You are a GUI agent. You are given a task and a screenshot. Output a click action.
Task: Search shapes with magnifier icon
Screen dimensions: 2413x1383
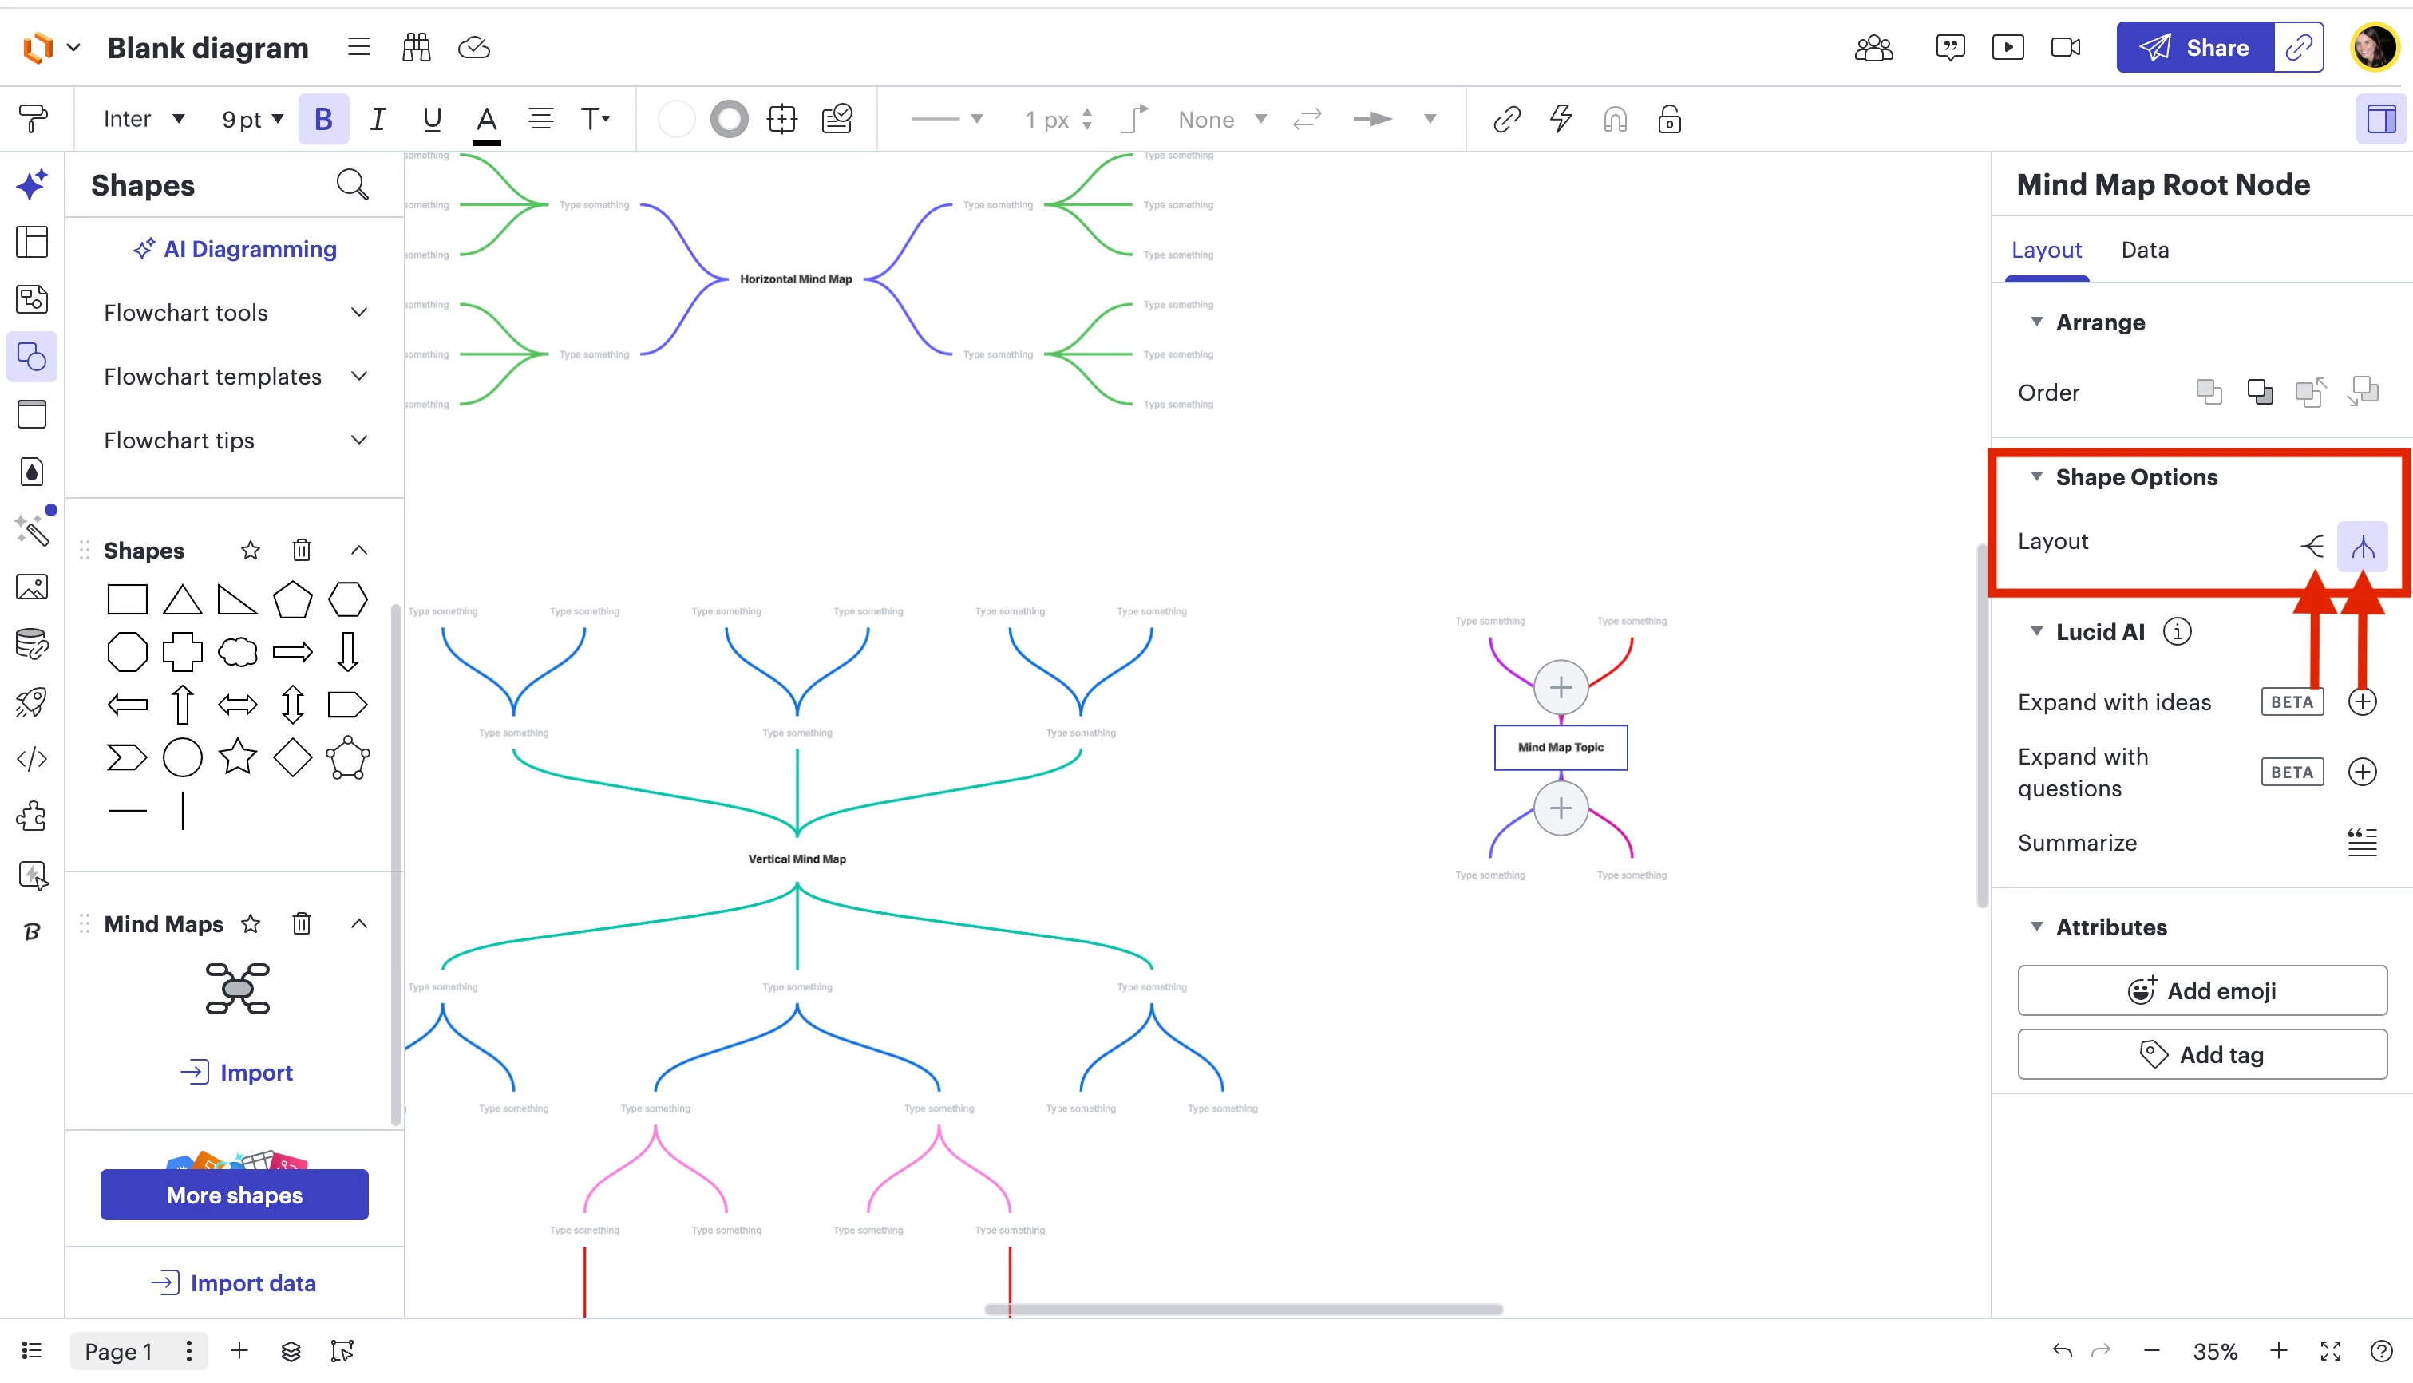[351, 185]
